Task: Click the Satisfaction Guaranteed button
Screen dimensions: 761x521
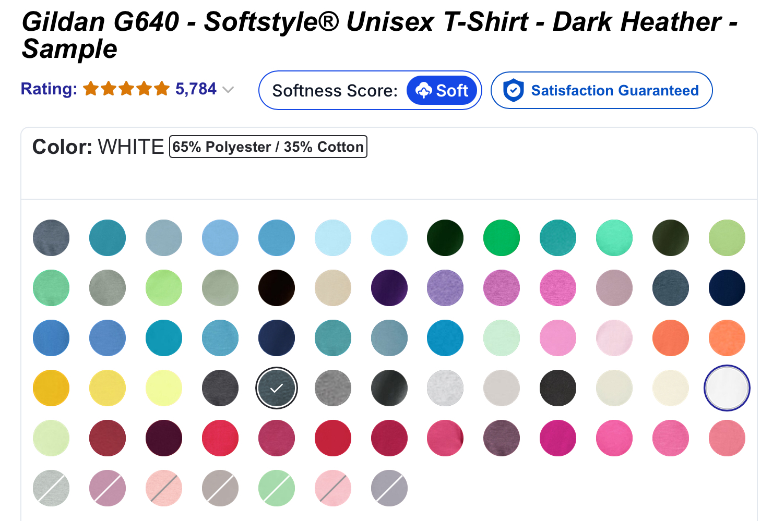Action: 601,90
